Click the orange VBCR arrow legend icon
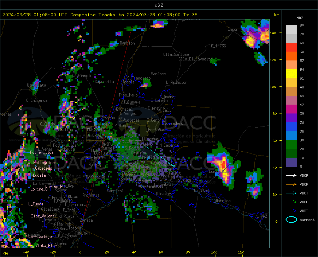 point(291,184)
